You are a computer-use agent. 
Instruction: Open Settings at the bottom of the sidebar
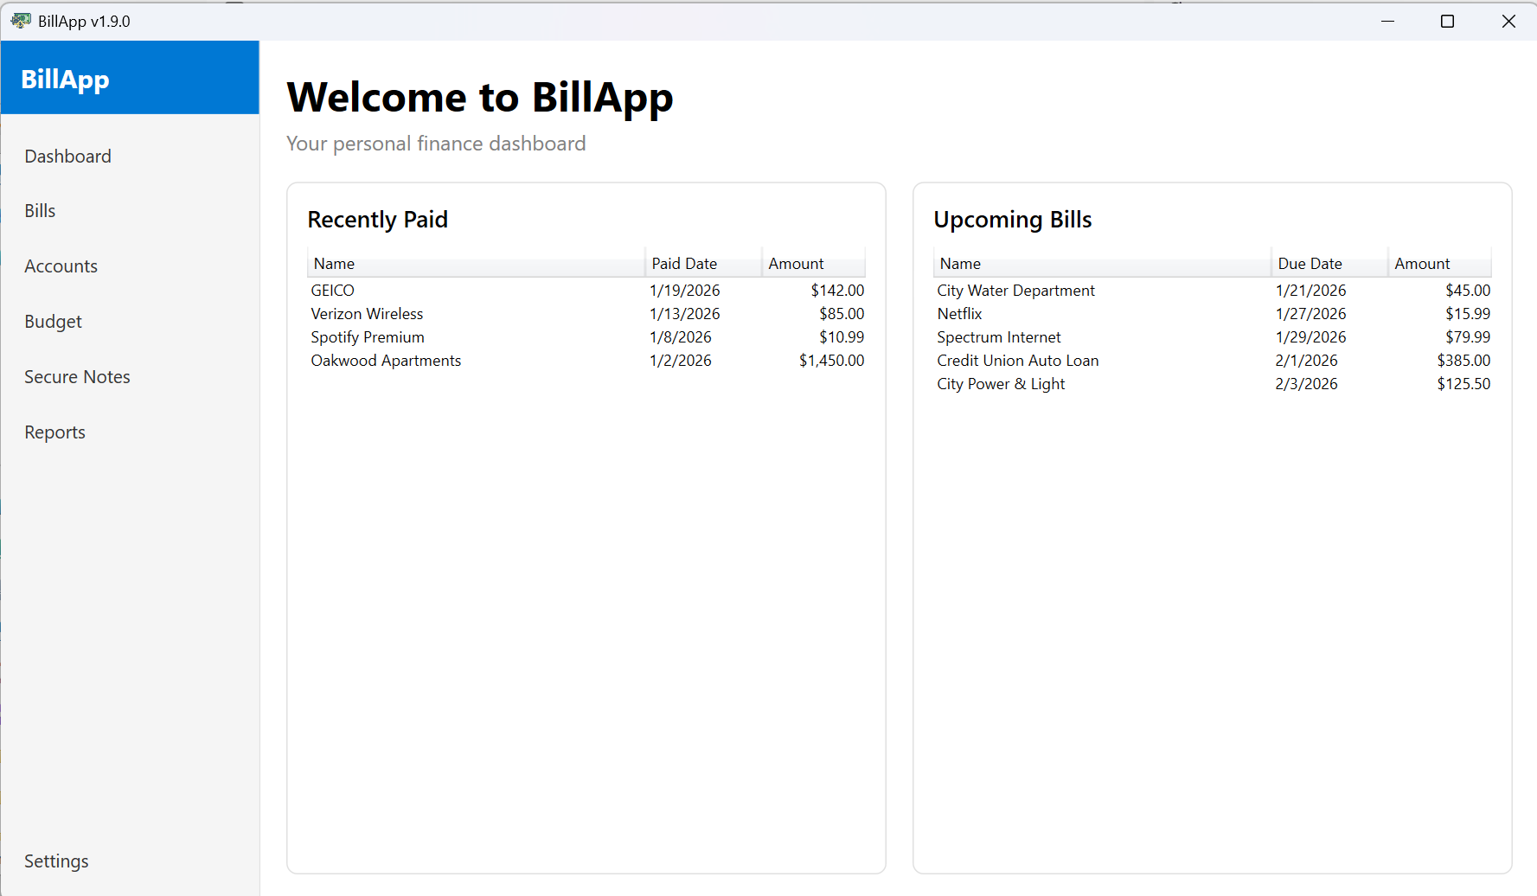click(56, 861)
